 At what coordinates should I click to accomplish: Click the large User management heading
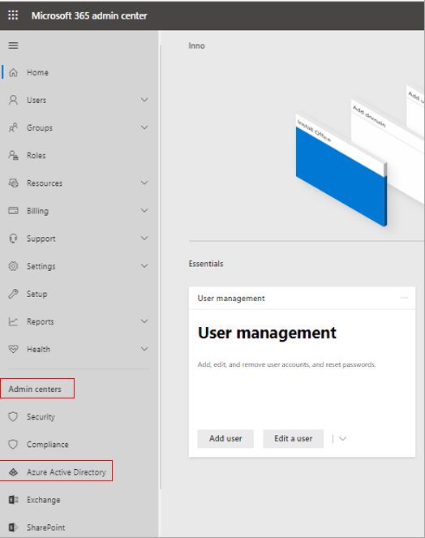click(267, 334)
